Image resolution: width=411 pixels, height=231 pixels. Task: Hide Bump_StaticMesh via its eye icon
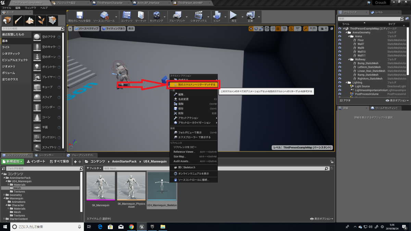(x=340, y=63)
